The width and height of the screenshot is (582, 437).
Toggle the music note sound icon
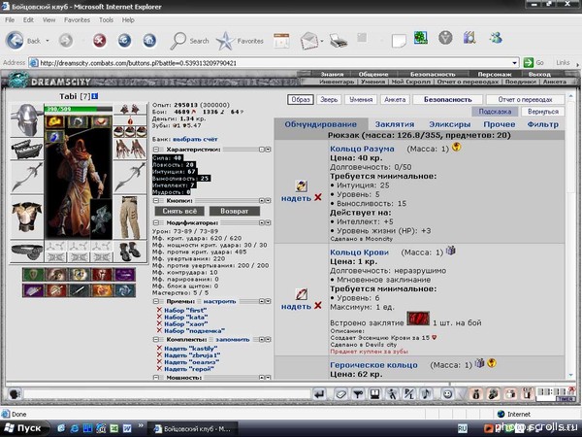pyautogui.click(x=427, y=394)
